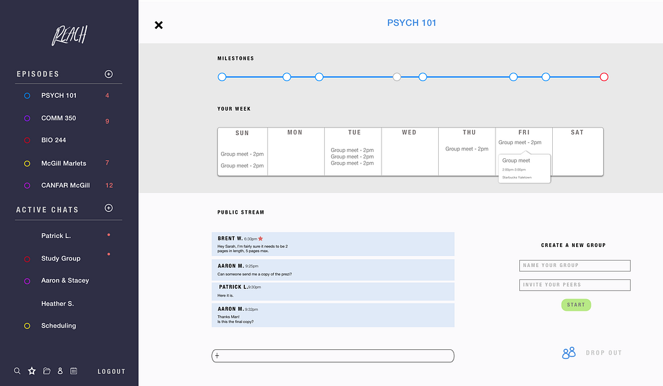Click the Invite Your Peers field
The image size is (663, 386).
pos(575,285)
